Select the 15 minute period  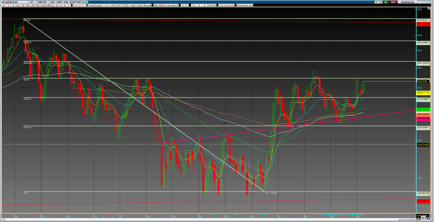(x=23, y=5)
